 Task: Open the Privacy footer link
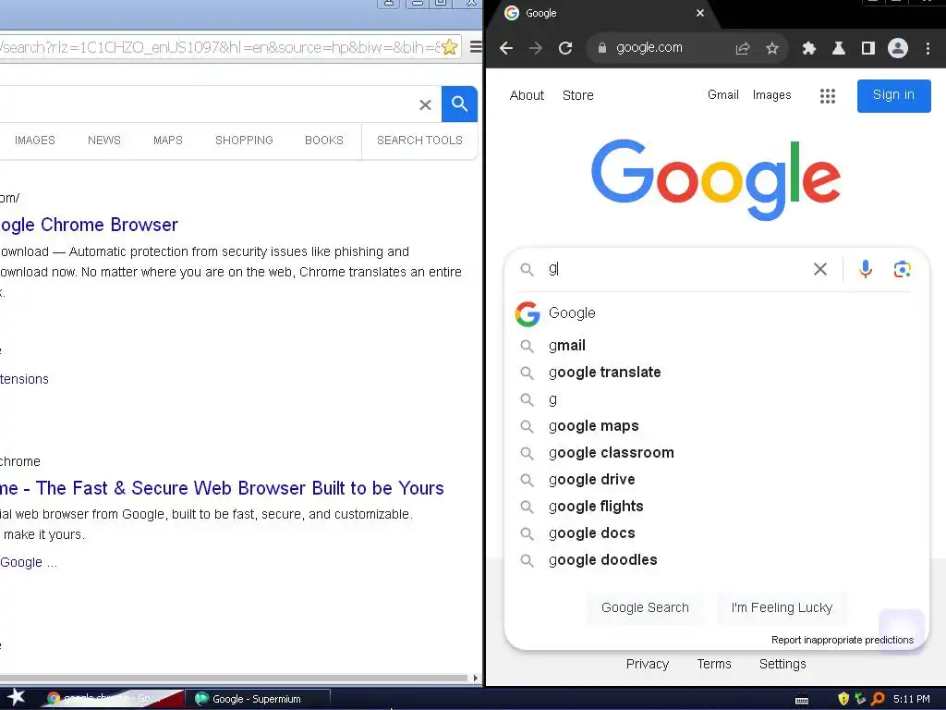coord(648,664)
